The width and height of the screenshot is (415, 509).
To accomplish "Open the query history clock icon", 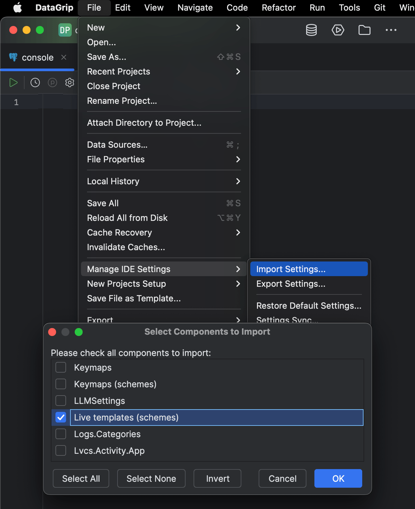I will [x=35, y=83].
